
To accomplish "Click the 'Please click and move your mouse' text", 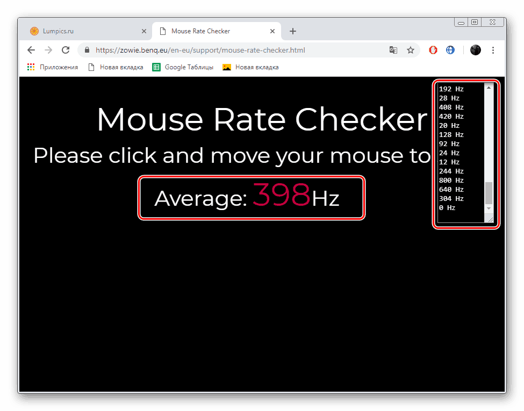I will tap(232, 156).
